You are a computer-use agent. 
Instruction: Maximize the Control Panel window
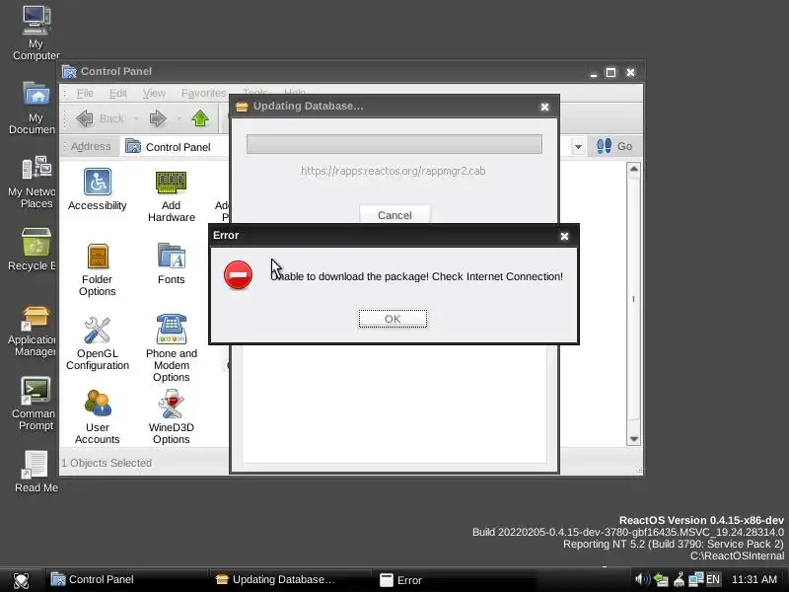(610, 72)
